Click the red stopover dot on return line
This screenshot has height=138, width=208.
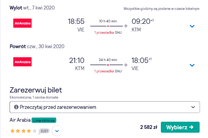(x=108, y=65)
